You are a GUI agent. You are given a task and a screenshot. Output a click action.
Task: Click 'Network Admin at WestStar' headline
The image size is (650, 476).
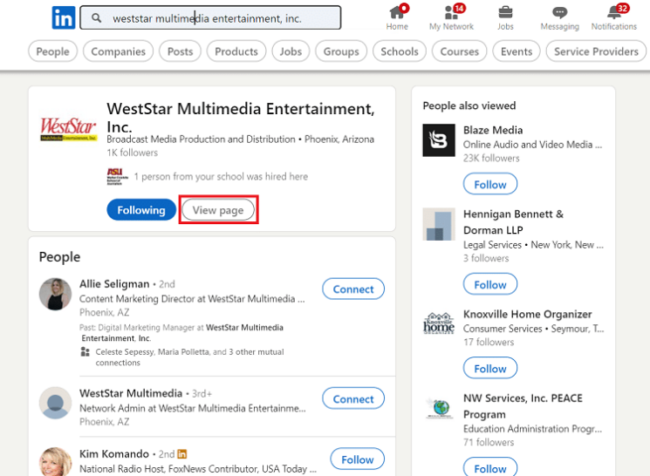[193, 409]
